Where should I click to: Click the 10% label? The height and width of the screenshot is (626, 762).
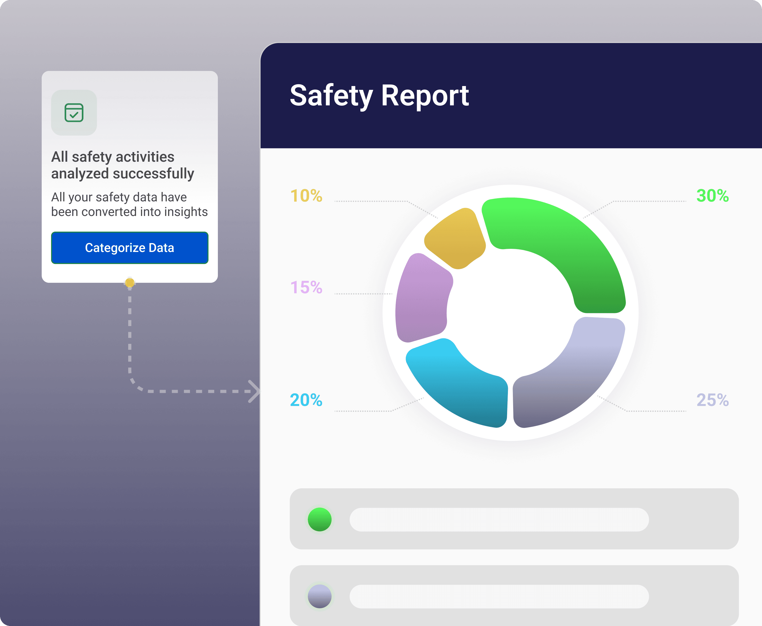(x=306, y=196)
